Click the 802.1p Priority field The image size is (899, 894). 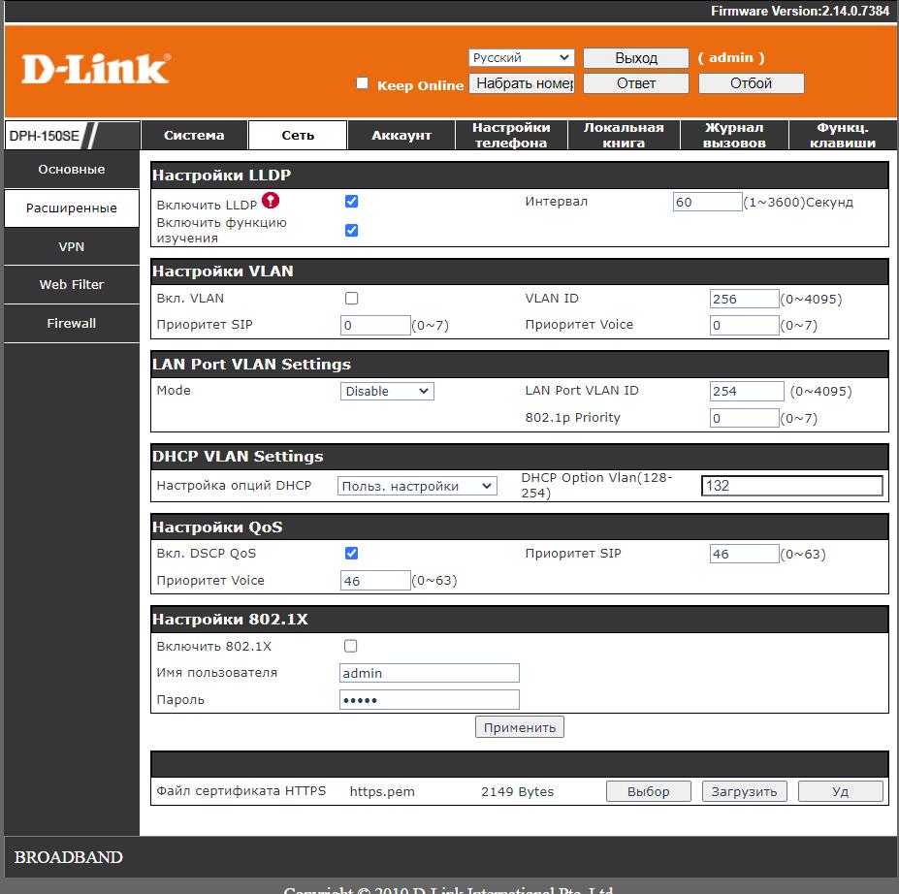(x=744, y=418)
